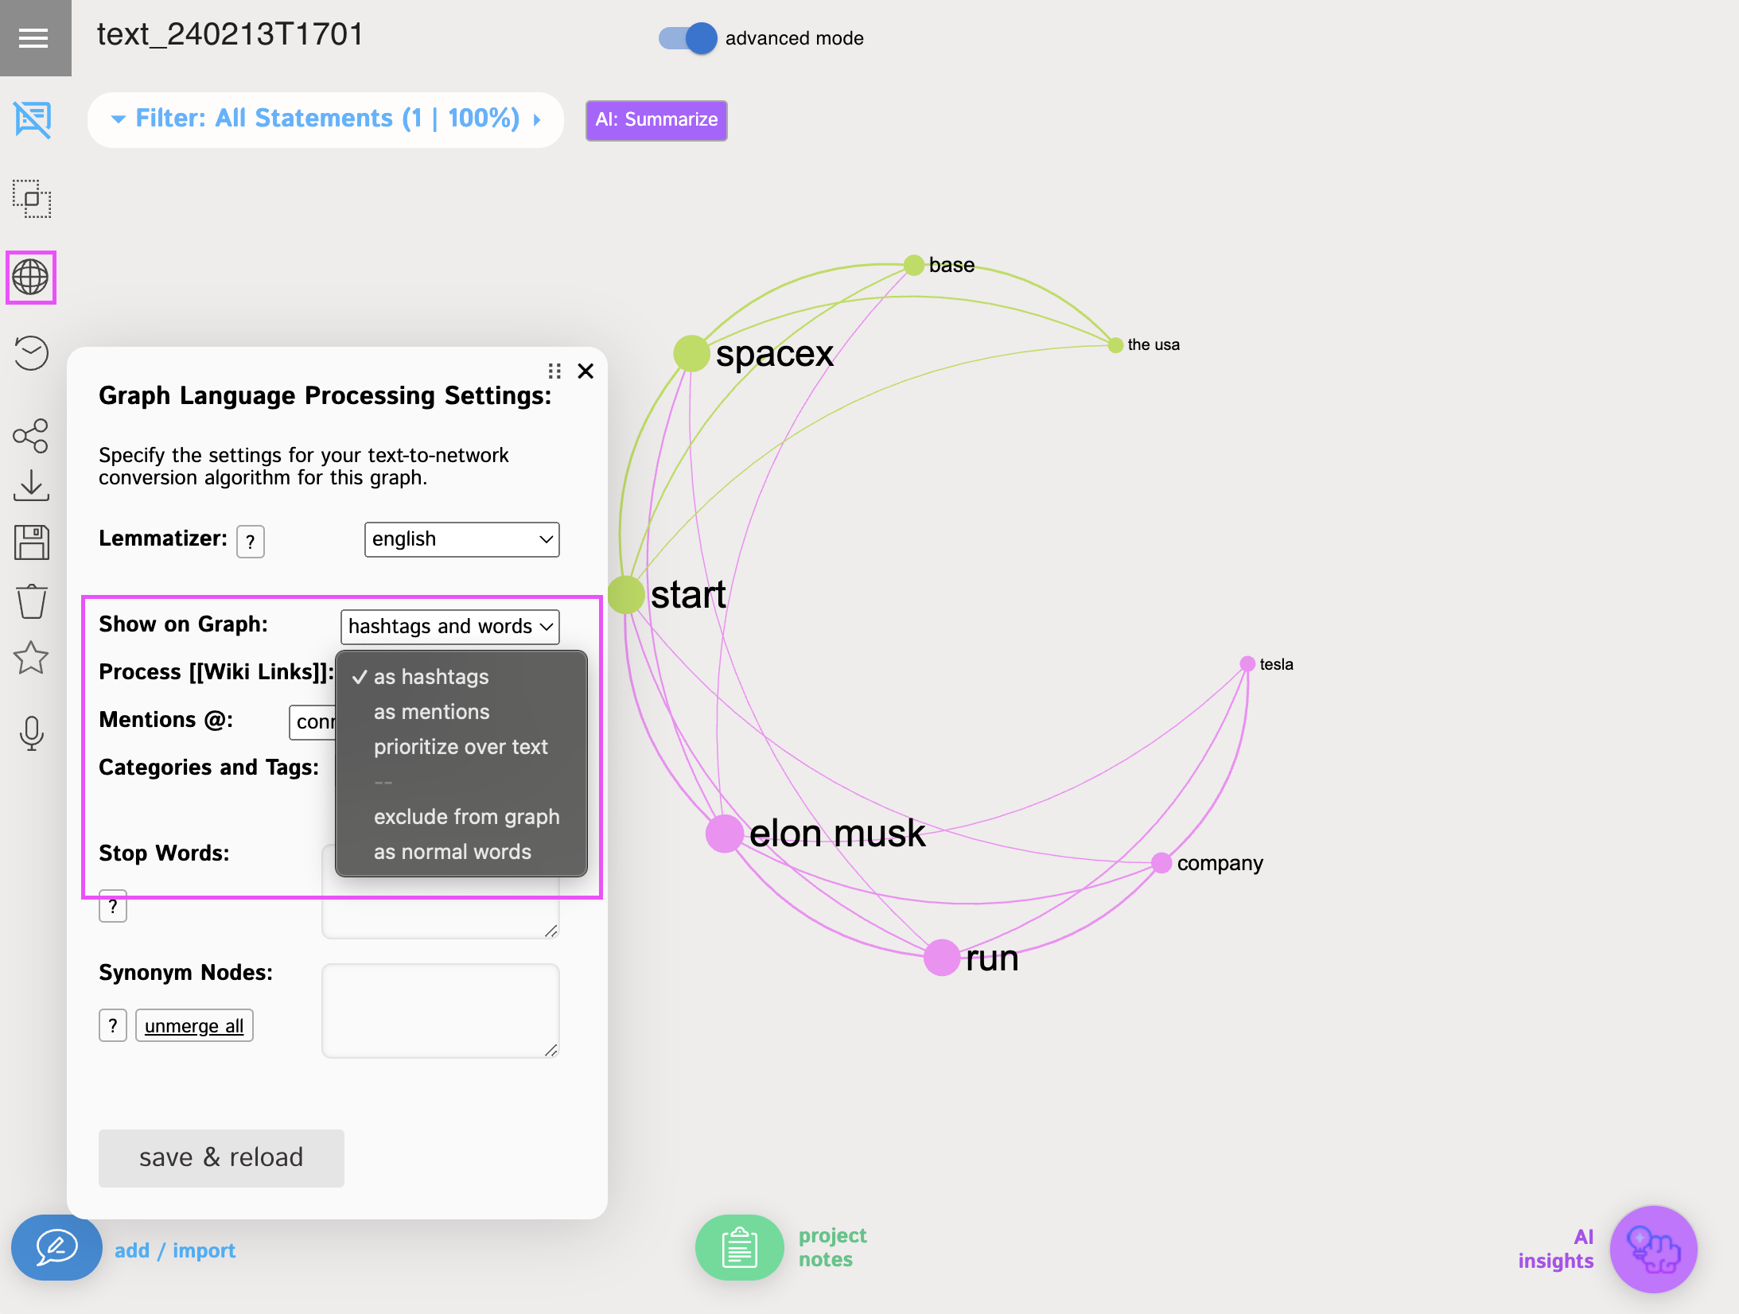Click the star favorite icon

coord(31,658)
